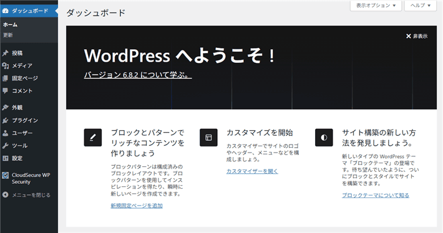The width and height of the screenshot is (443, 233).
Task: Click the user icon beside ユーザー
Action: tap(6, 133)
